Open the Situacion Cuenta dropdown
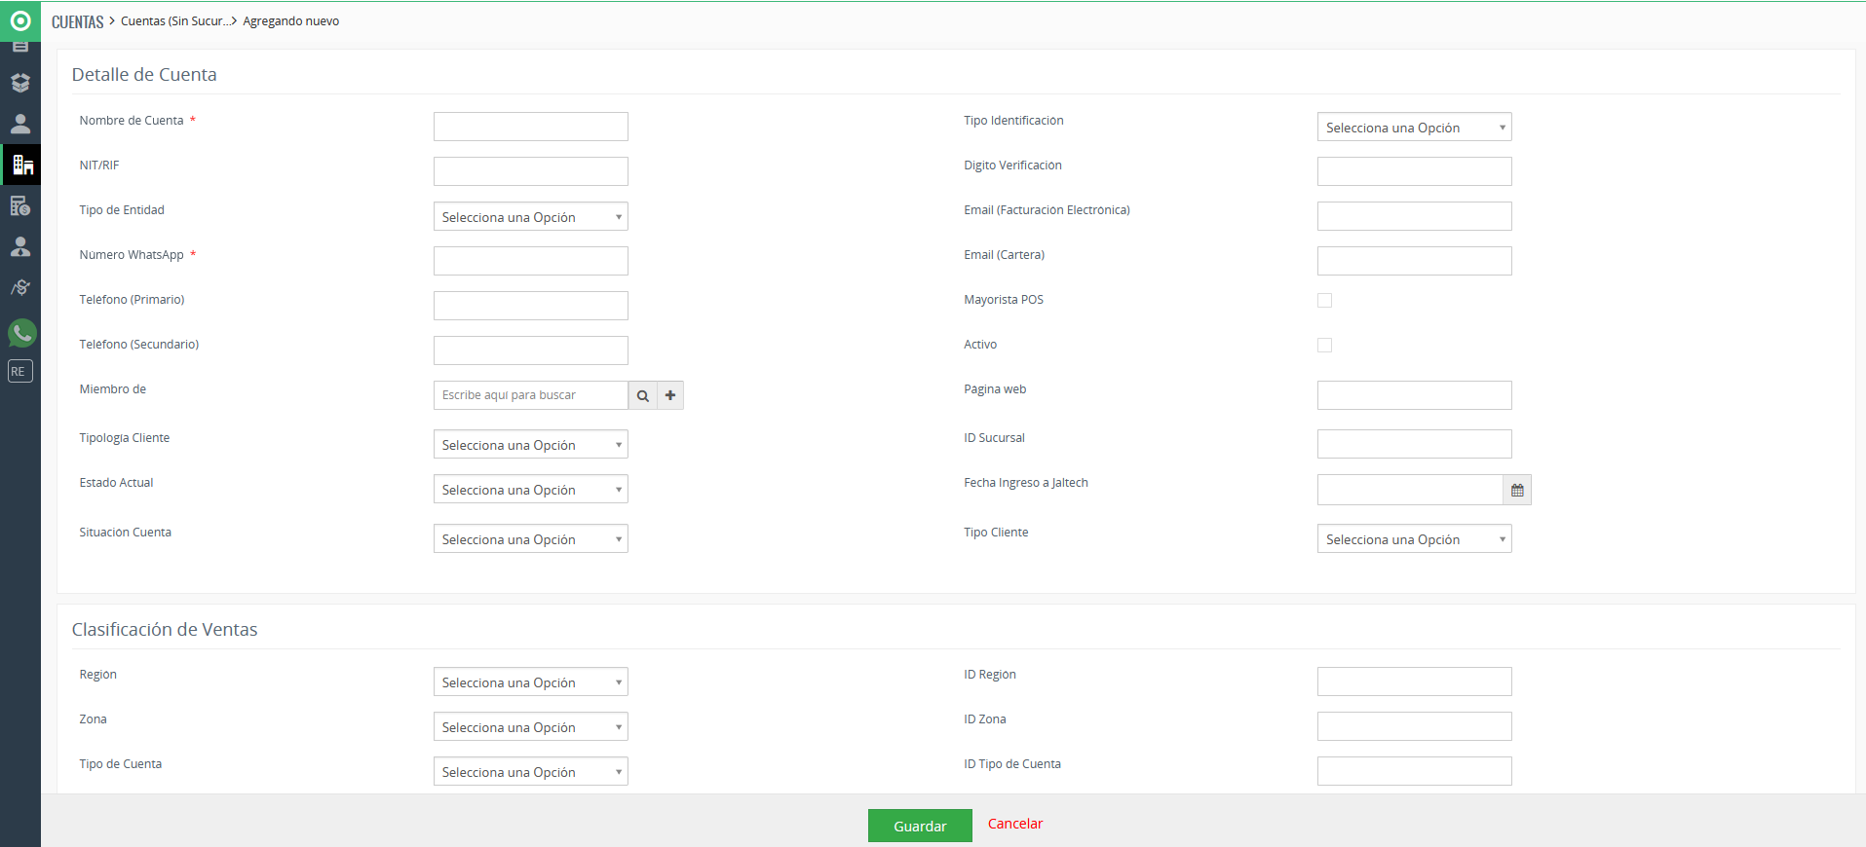 pyautogui.click(x=530, y=538)
